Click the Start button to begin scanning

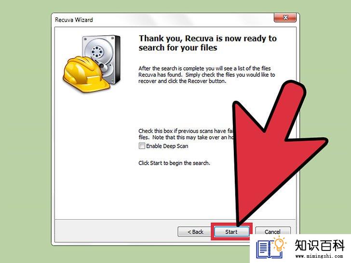pyautogui.click(x=231, y=232)
